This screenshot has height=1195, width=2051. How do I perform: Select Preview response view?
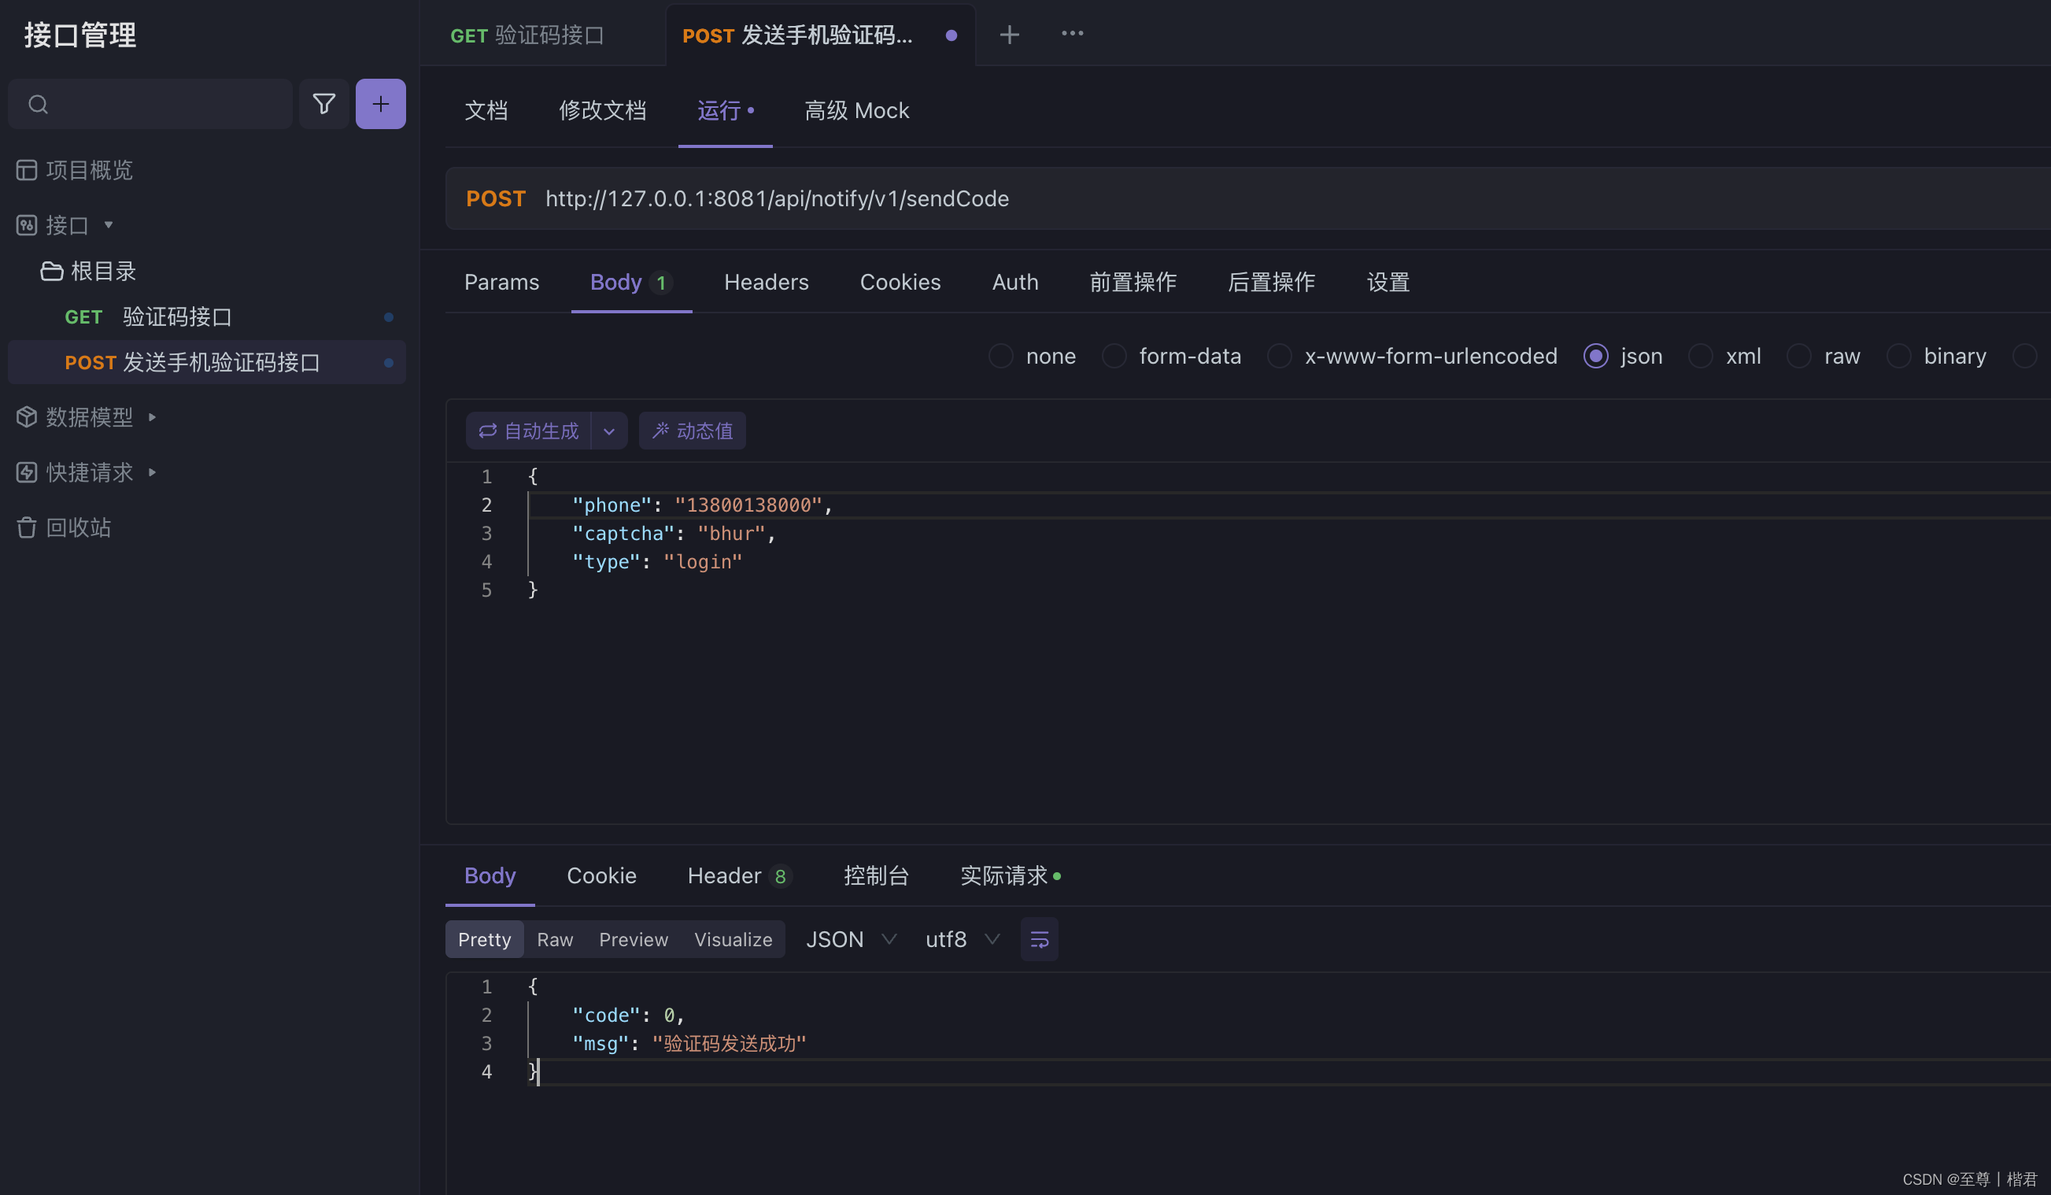point(634,939)
